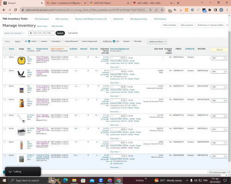231x184 pixels.
Task: Open Windows Start menu
Action: (x=4, y=180)
